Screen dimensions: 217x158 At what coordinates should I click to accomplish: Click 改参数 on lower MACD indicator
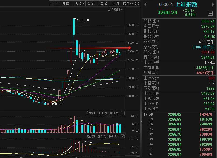click(90, 136)
